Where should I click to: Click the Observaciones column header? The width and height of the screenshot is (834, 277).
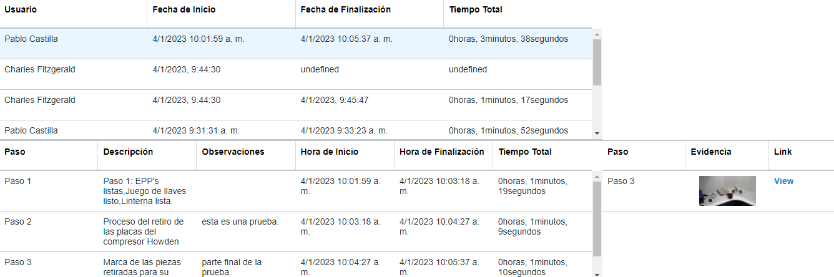pos(233,152)
